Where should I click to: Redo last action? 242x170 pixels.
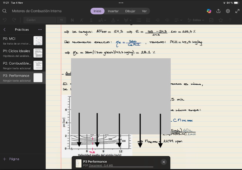[14, 20]
